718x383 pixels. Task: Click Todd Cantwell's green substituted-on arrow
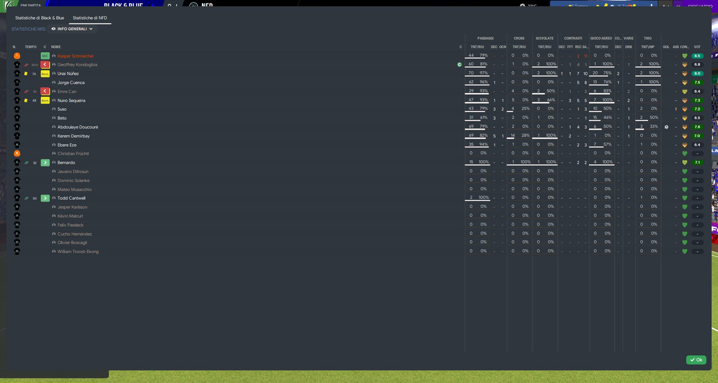(45, 198)
